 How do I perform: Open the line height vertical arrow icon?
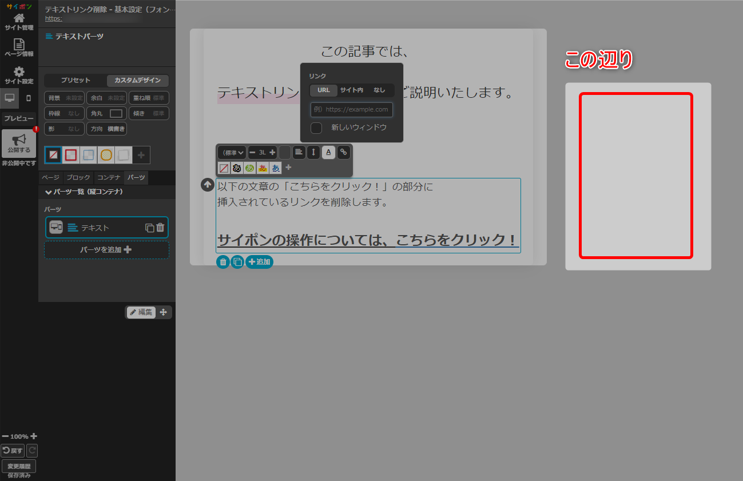tap(313, 152)
